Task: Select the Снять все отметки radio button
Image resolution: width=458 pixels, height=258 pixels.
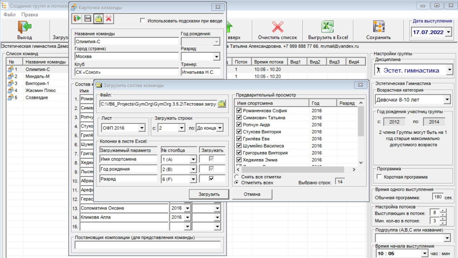Action: pos(236,177)
